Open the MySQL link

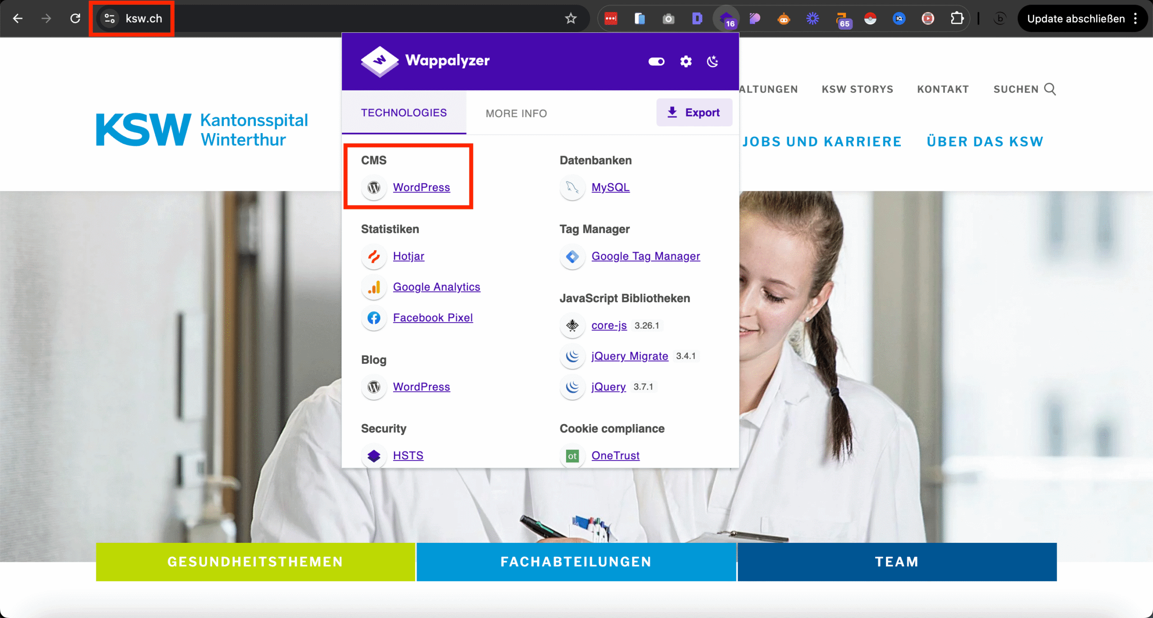pyautogui.click(x=610, y=187)
